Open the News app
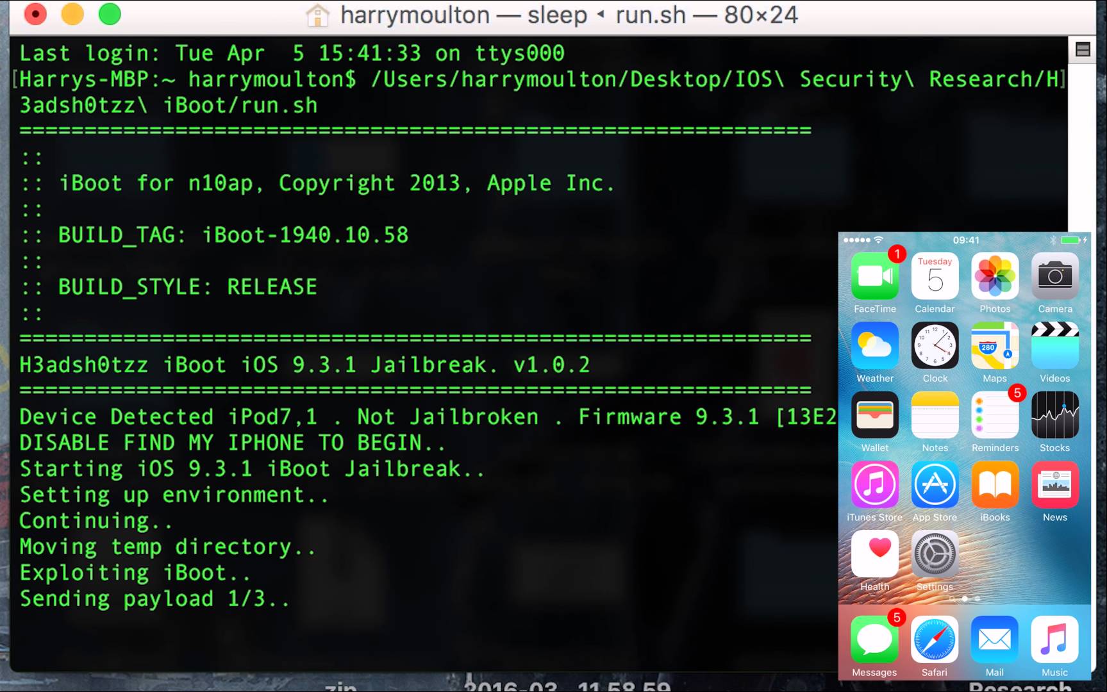Screen dimensions: 1107x692 pyautogui.click(x=1054, y=484)
